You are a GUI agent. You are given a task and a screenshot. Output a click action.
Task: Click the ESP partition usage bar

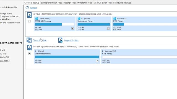(x=55, y=24)
